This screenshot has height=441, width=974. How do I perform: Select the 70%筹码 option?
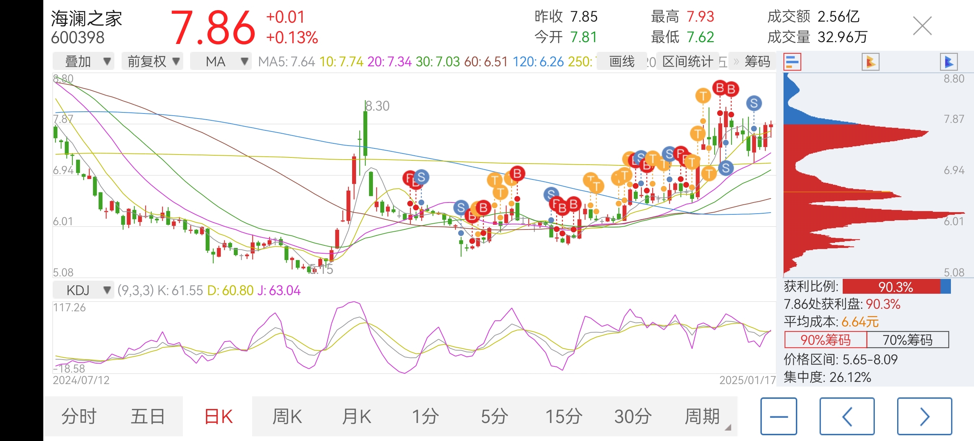tap(908, 340)
